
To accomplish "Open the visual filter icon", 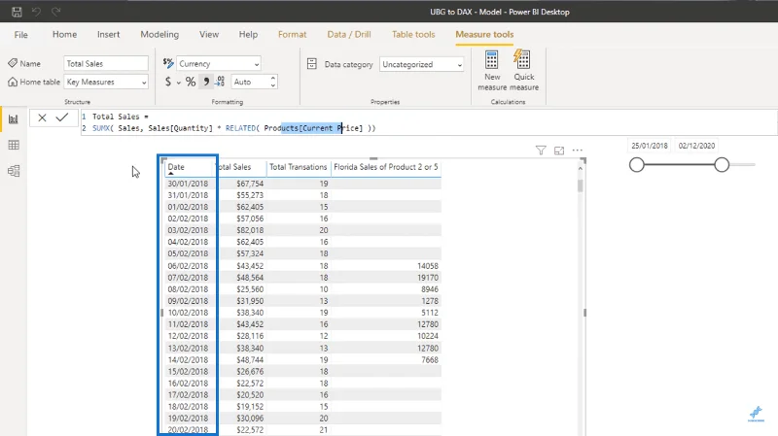I will click(541, 151).
